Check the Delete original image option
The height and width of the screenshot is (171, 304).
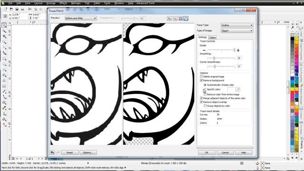201,76
